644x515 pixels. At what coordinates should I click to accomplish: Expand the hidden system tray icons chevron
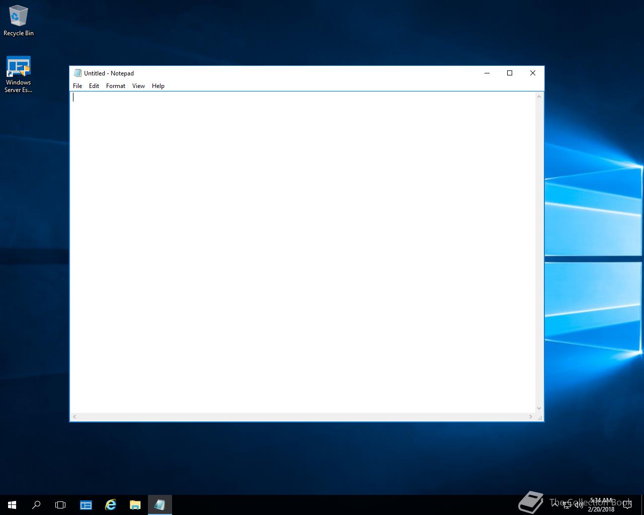click(x=555, y=505)
